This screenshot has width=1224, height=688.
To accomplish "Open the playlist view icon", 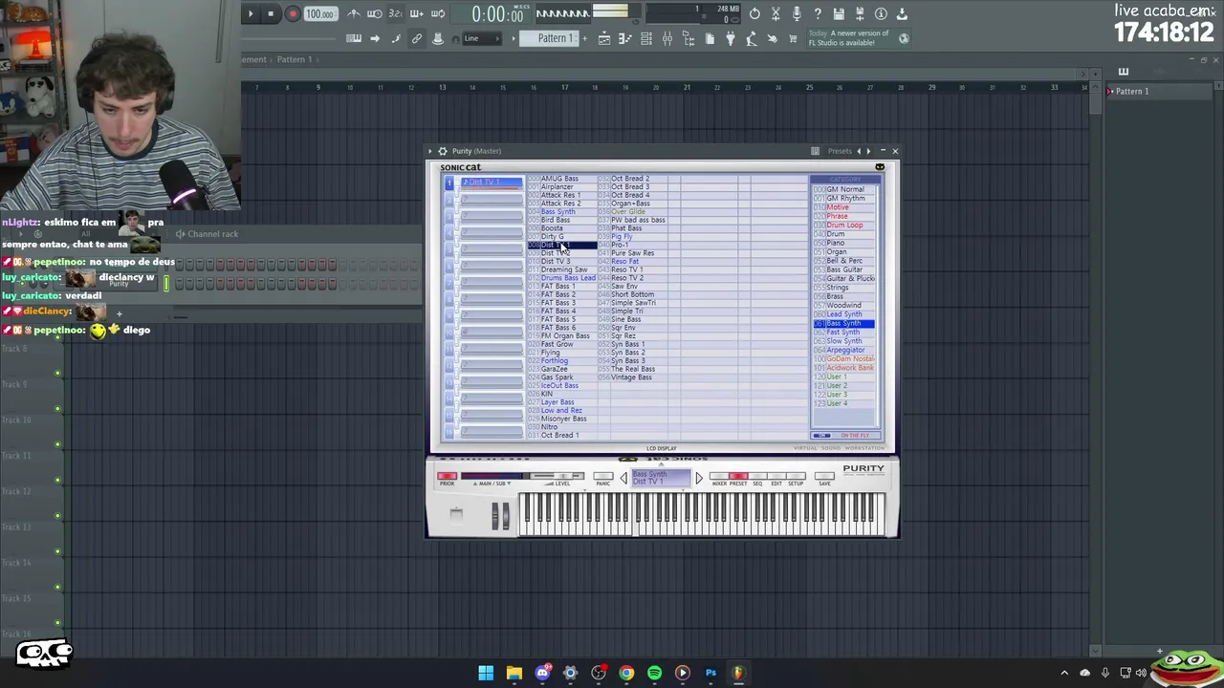I will click(604, 38).
